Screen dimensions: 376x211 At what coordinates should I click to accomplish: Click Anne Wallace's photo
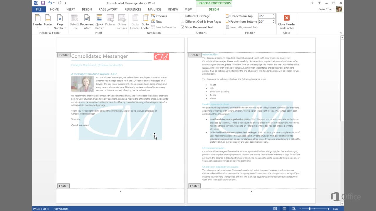click(83, 84)
